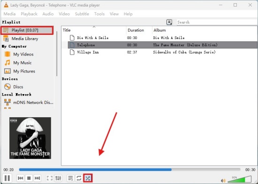Click The Fame Monster album cell

(x=185, y=45)
